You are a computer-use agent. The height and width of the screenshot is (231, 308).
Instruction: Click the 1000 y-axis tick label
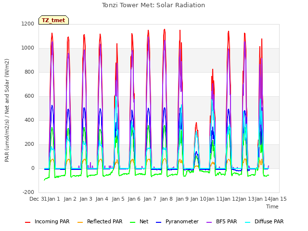pyautogui.click(x=28, y=48)
